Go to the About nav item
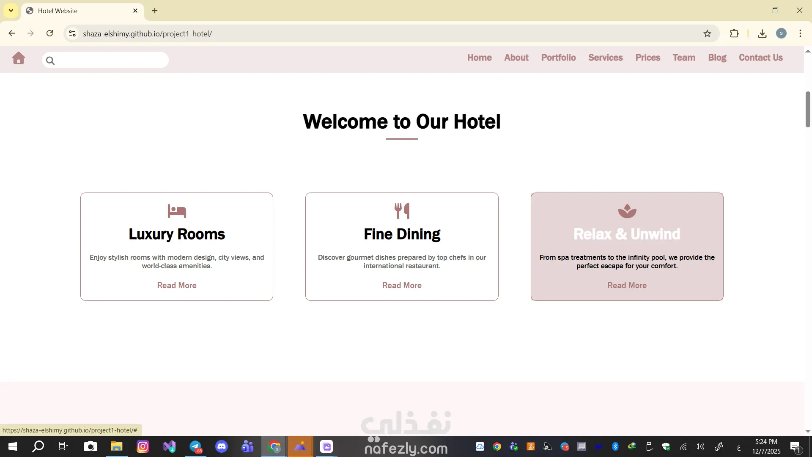Screen dimensions: 812x457 [516, 58]
